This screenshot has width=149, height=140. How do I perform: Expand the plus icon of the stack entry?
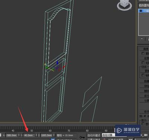pos(141,11)
